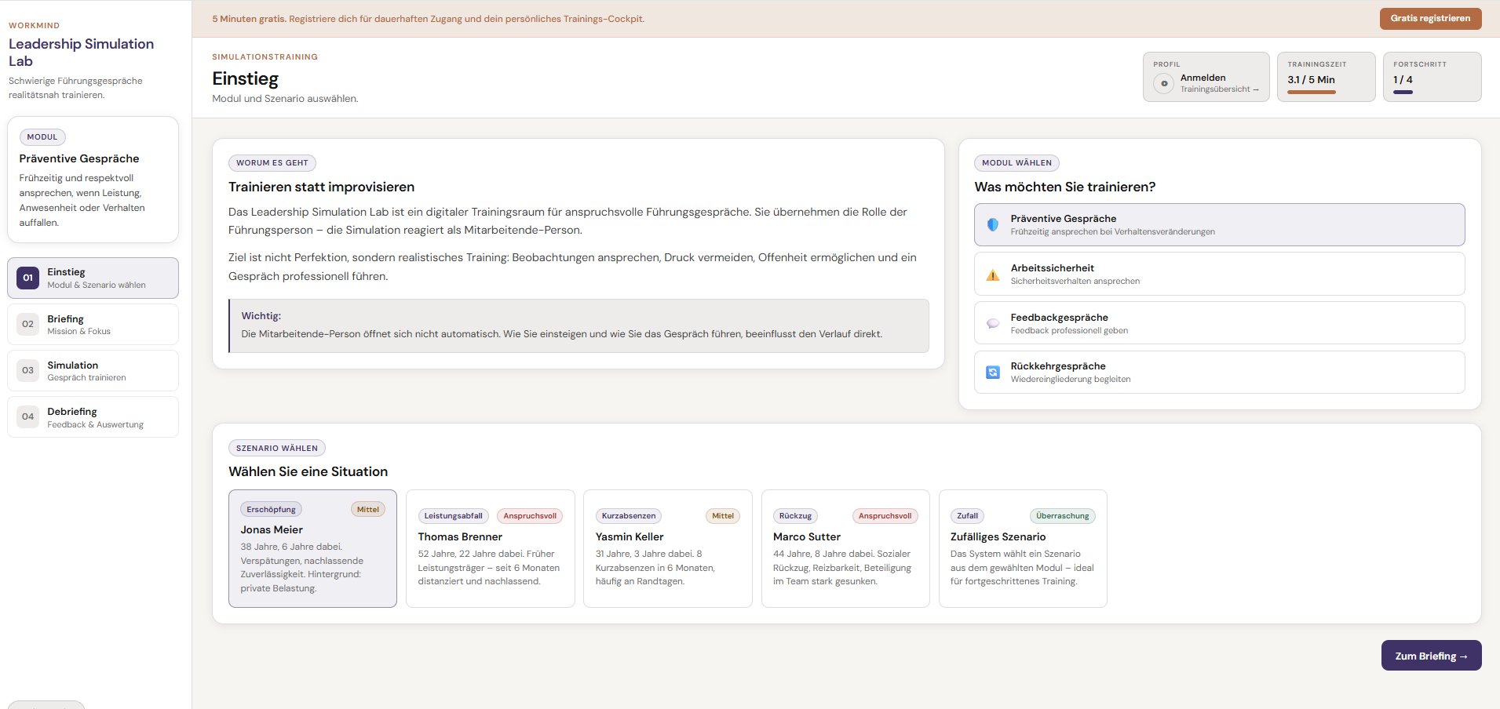Click the Überraschung difficulty badge
1500x709 pixels.
(1062, 515)
